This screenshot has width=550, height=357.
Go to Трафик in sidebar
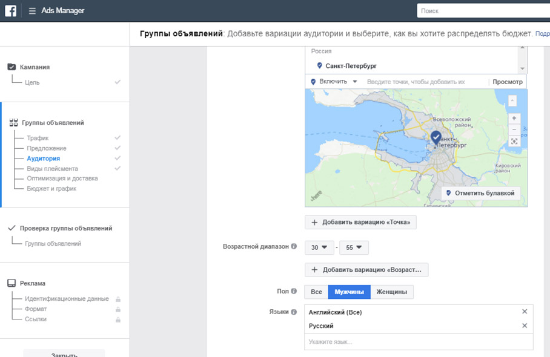pyautogui.click(x=38, y=138)
